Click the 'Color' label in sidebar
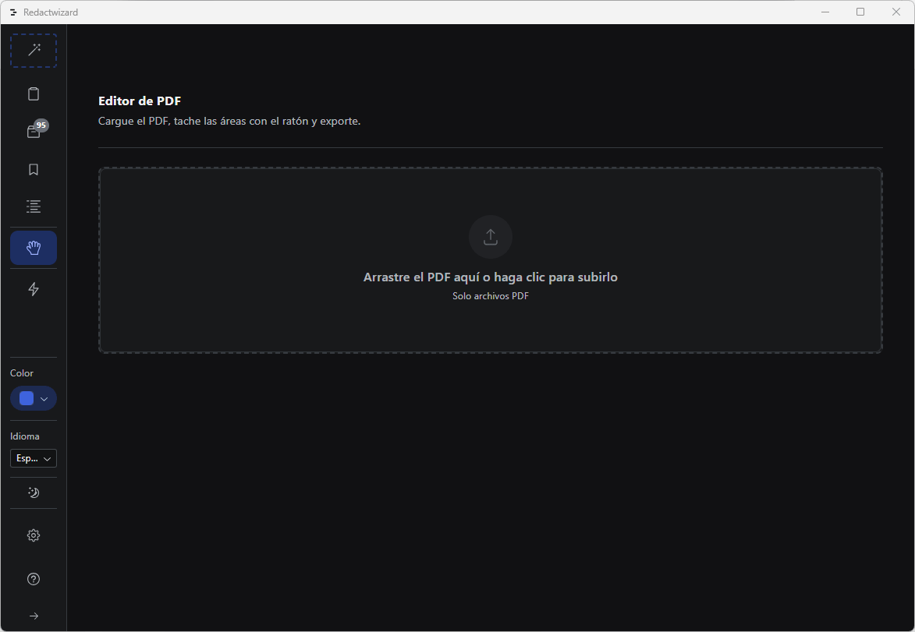 (x=22, y=373)
